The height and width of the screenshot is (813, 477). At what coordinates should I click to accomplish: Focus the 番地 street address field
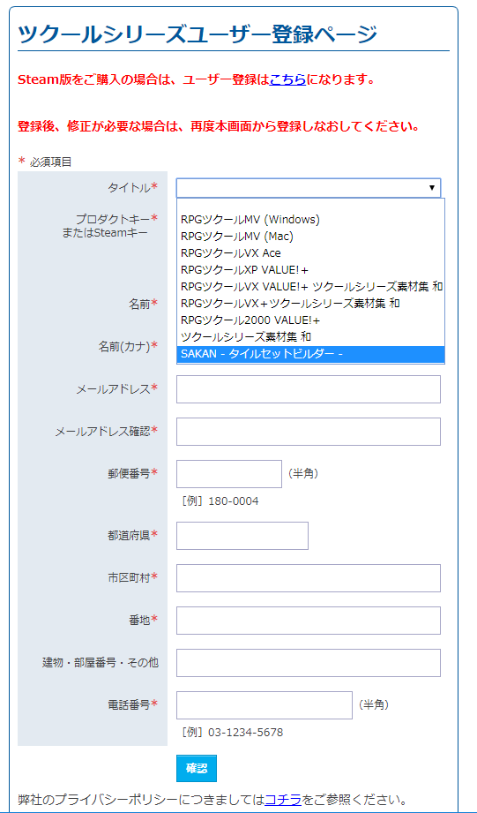309,621
